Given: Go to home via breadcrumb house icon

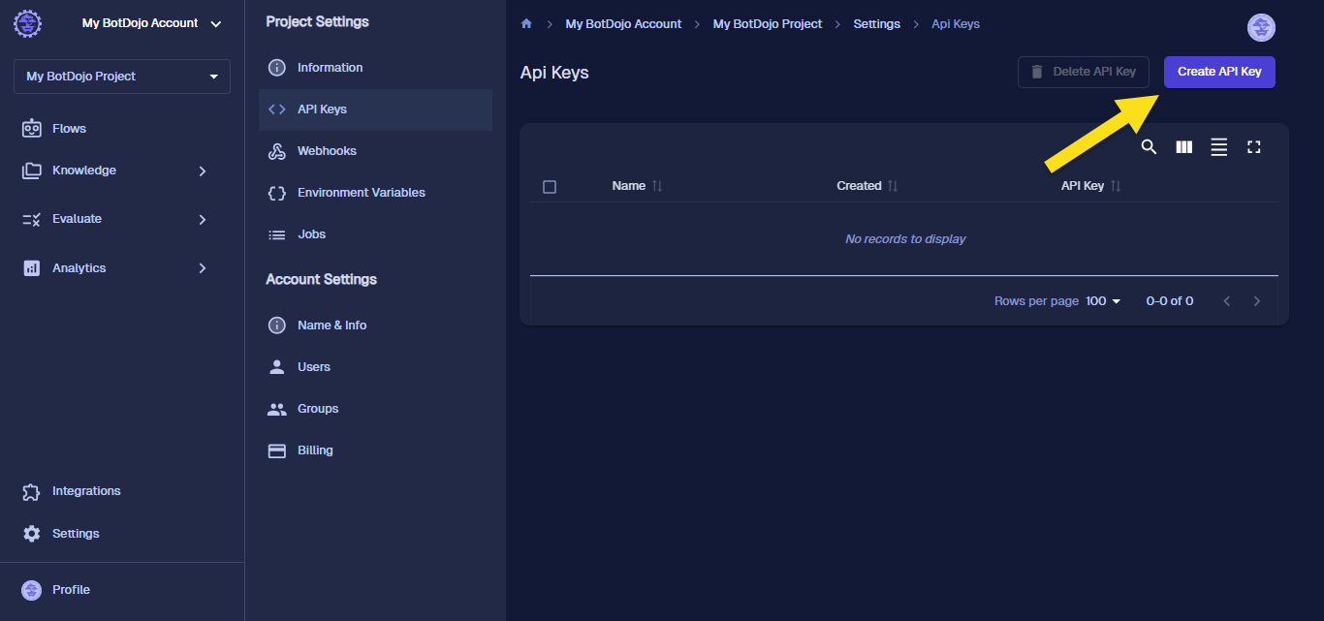Looking at the screenshot, I should click(x=526, y=24).
